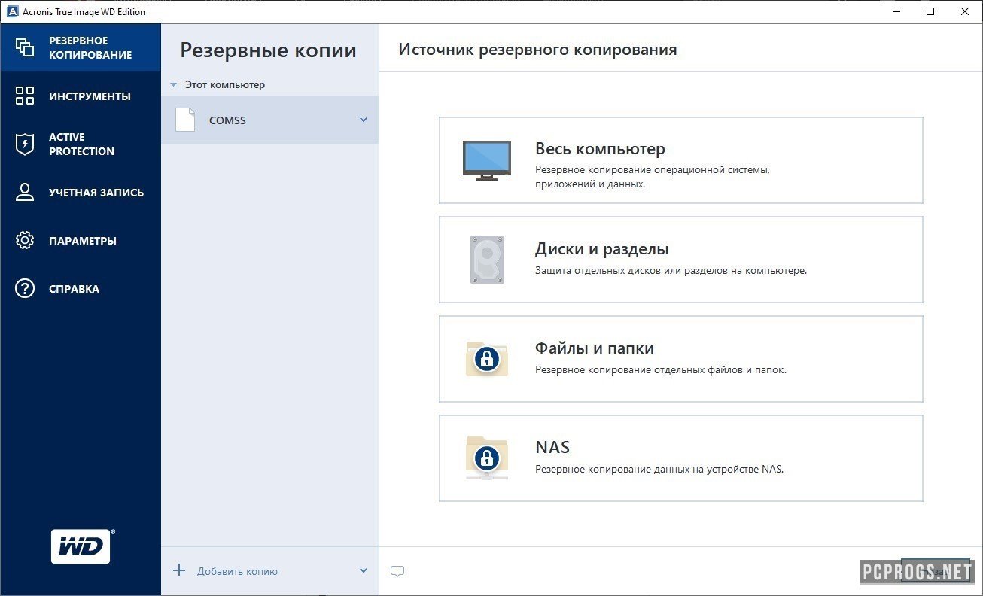Click the Параметры gear icon

click(x=25, y=240)
